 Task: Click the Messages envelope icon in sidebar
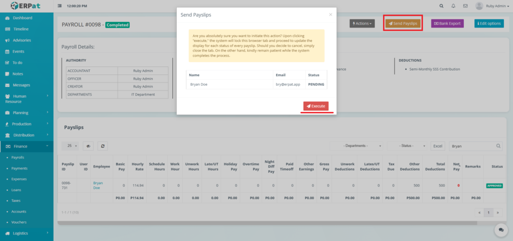click(7, 85)
